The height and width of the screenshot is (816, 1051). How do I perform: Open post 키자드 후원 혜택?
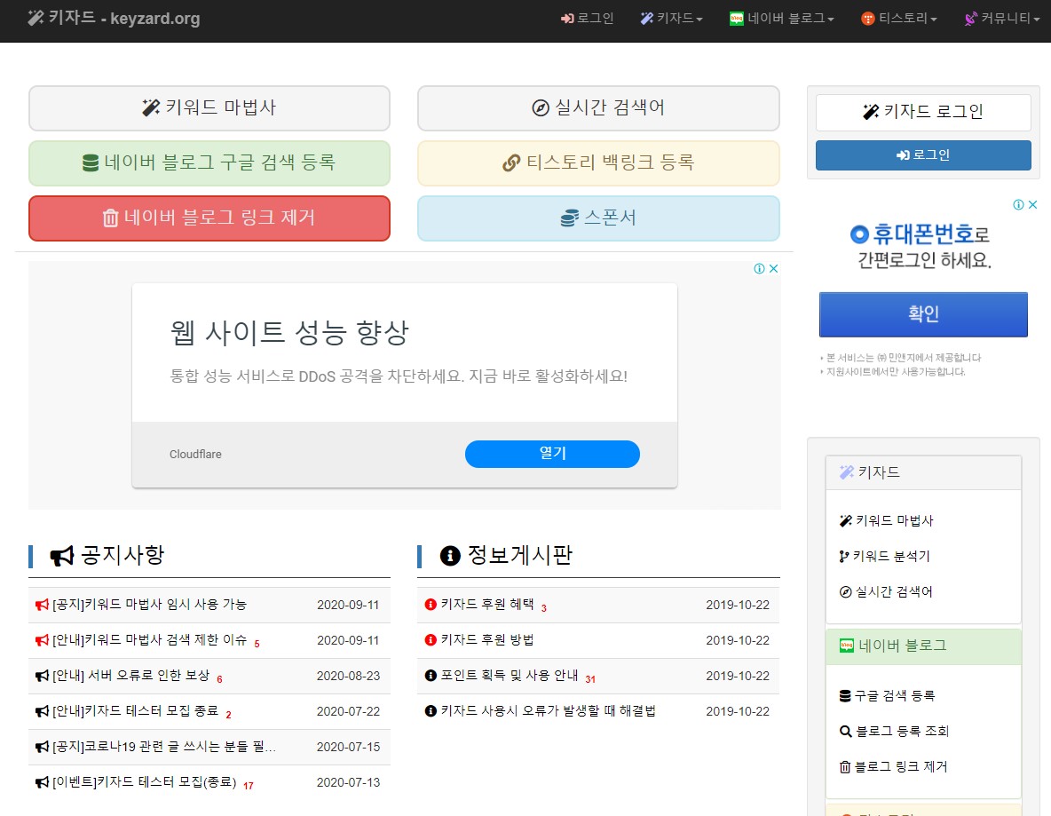click(487, 604)
